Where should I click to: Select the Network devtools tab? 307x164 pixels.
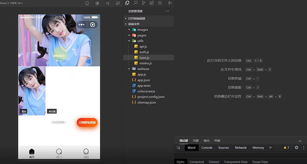point(241,147)
